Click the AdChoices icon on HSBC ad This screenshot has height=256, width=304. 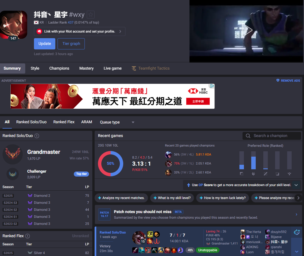click(212, 86)
